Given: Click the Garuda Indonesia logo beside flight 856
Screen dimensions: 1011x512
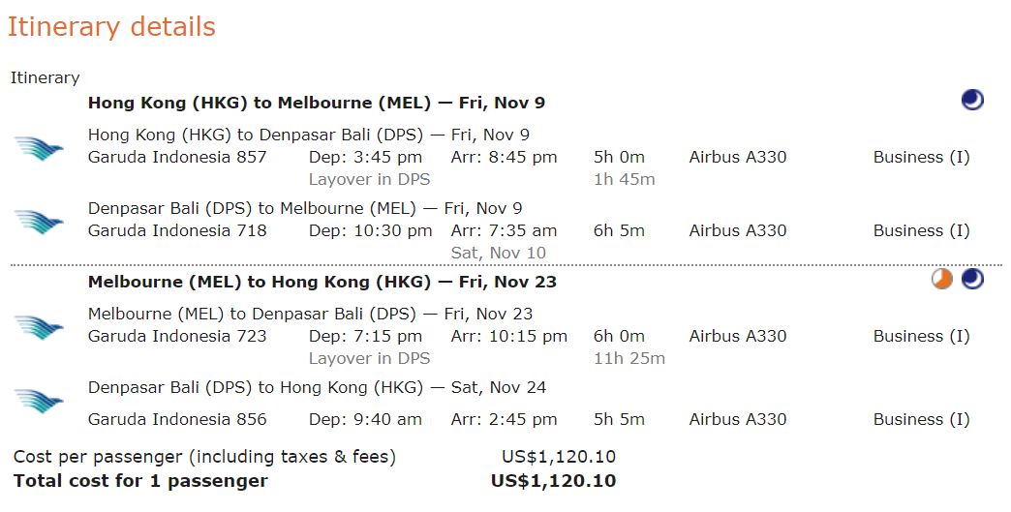Looking at the screenshot, I should point(39,402).
